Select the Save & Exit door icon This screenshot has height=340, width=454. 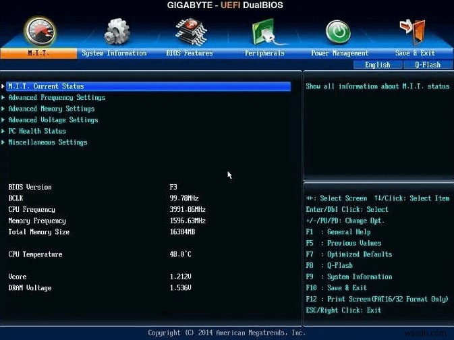click(415, 32)
